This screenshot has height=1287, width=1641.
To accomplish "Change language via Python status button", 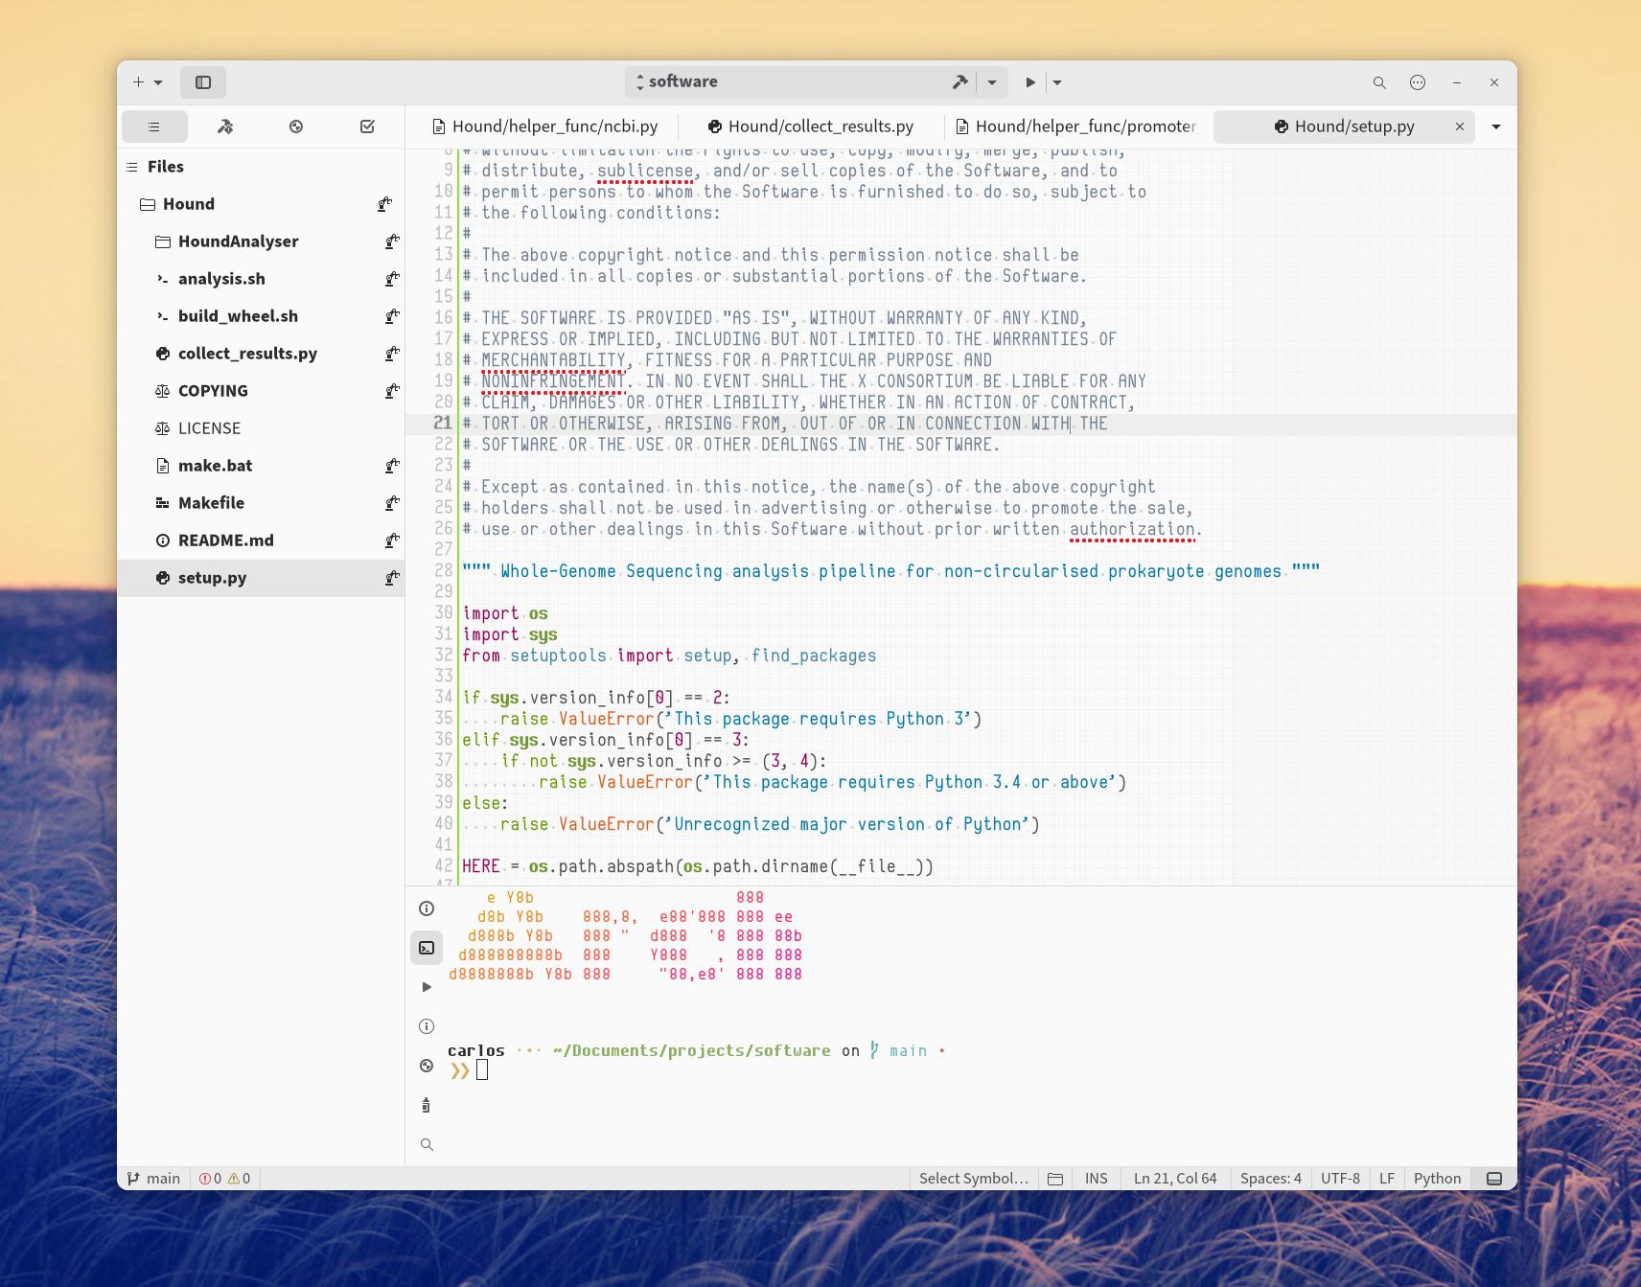I will [1437, 1179].
